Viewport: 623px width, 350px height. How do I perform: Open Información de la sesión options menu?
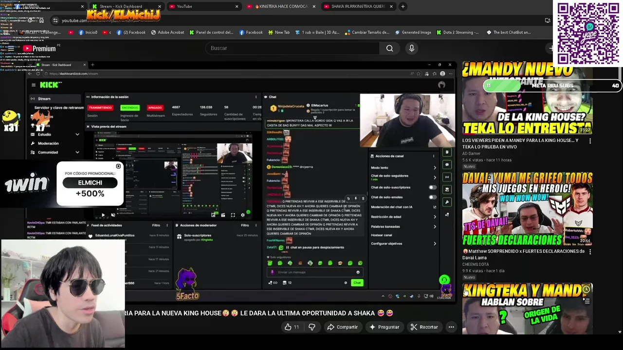(x=256, y=97)
